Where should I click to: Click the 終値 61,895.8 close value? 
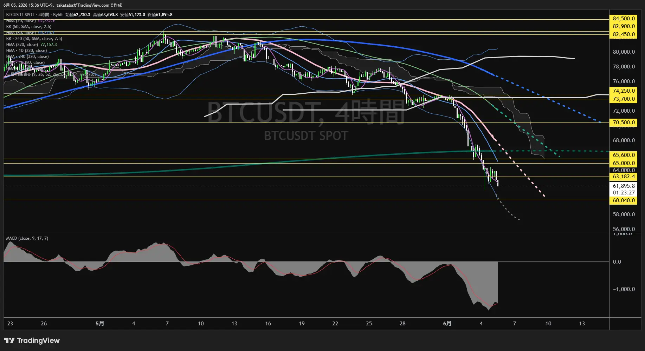tap(160, 15)
